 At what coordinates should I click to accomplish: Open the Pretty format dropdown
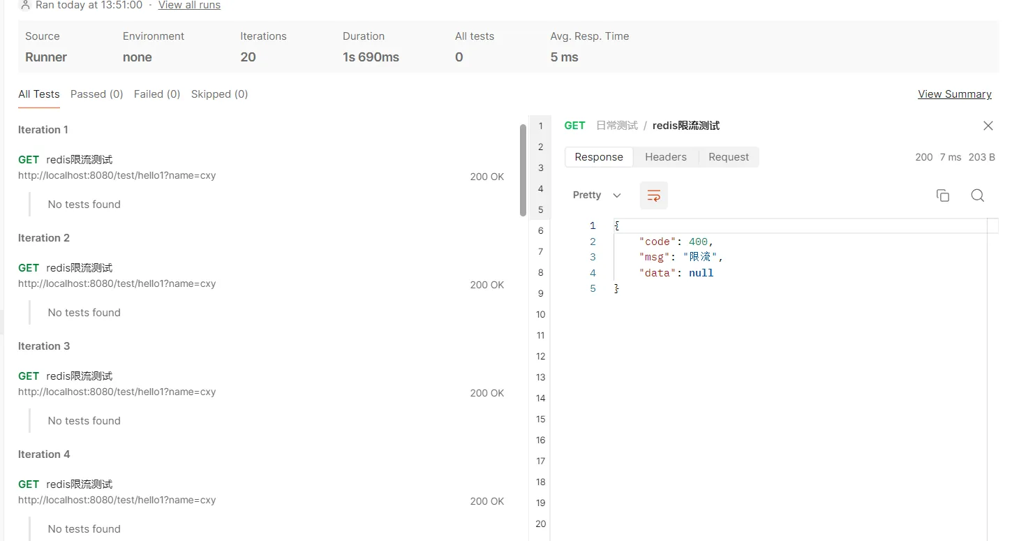click(x=597, y=195)
